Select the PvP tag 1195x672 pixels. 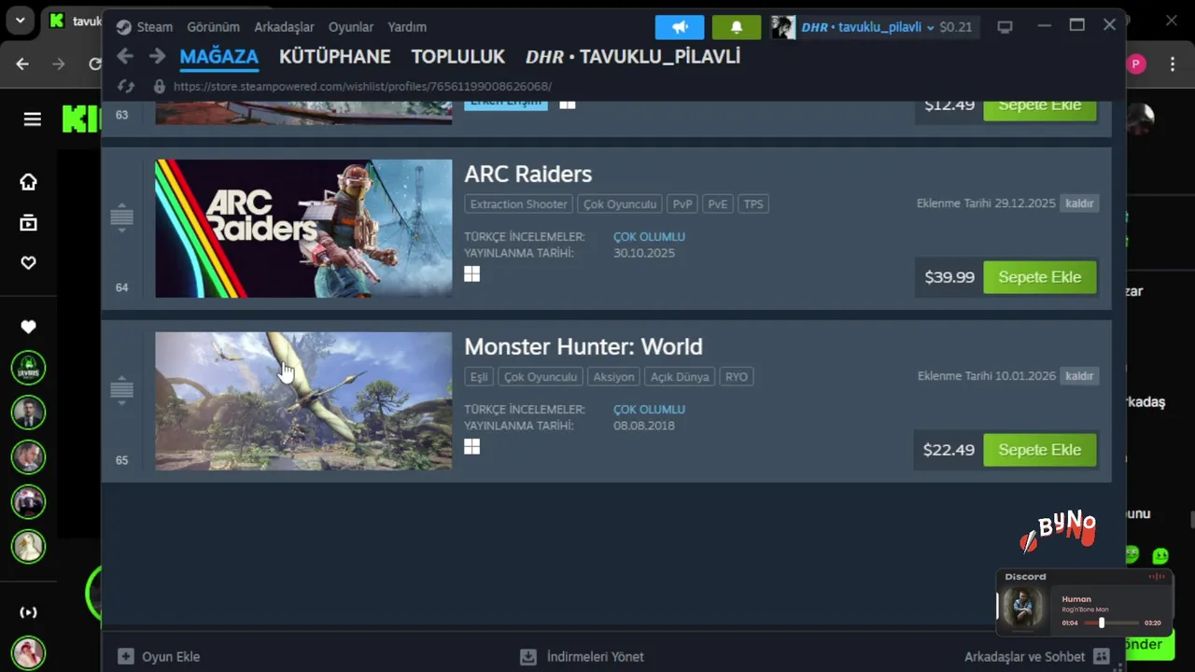tap(682, 204)
